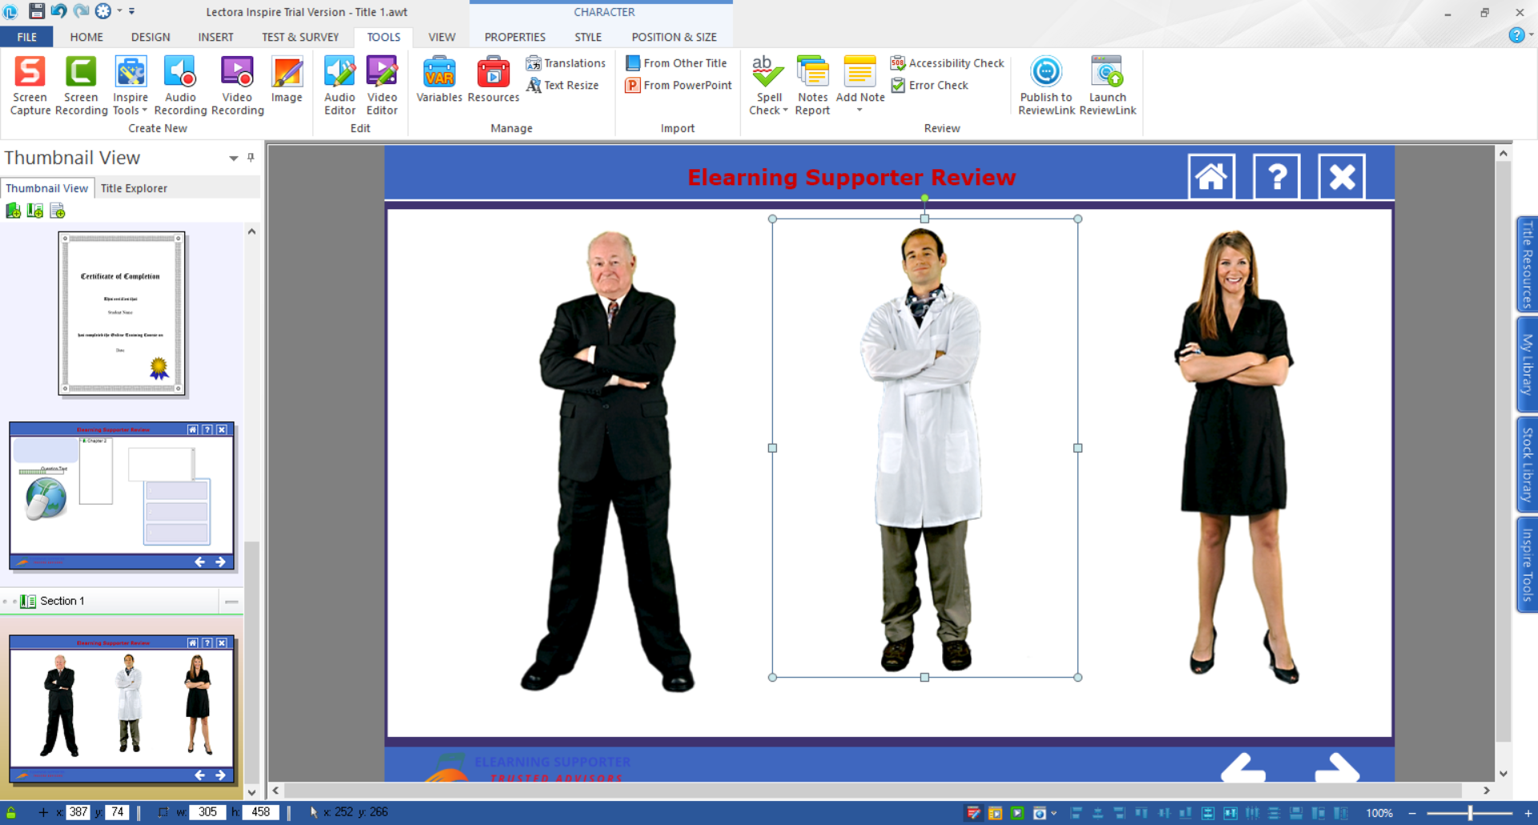
Task: Click the Resources toolbox icon
Action: point(493,72)
